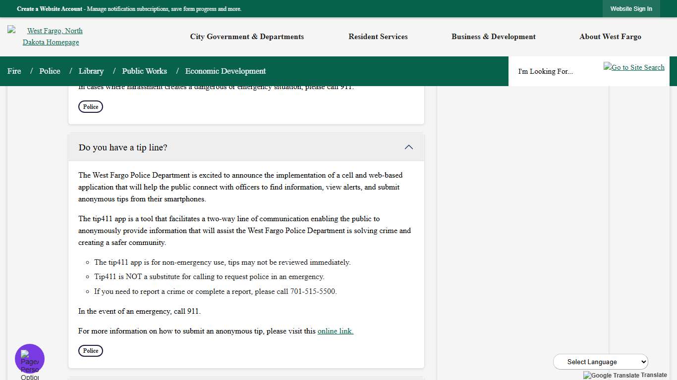The height and width of the screenshot is (380, 677).
Task: Open the Library section
Action: 91,71
